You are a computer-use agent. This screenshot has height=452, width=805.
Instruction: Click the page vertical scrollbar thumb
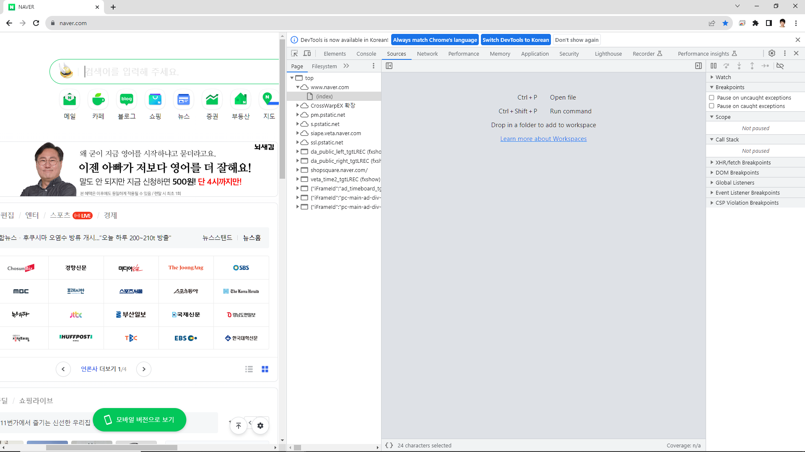(x=282, y=109)
